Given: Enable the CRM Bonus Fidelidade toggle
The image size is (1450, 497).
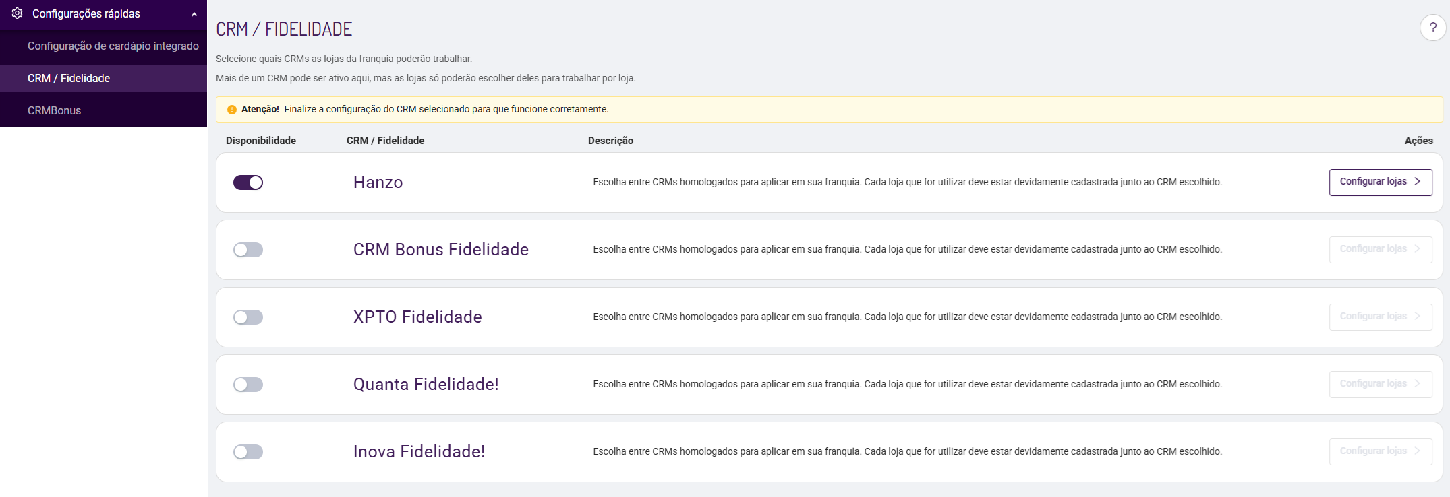Looking at the screenshot, I should (248, 250).
